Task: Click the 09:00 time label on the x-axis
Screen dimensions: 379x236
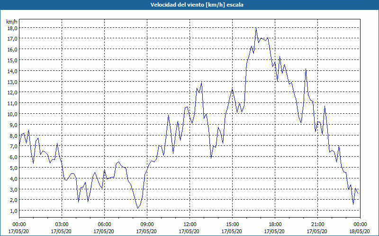Action: [147, 225]
